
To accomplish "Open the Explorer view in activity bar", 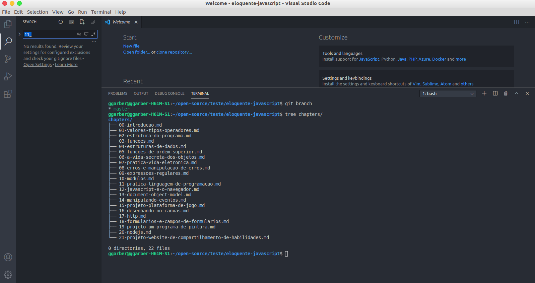I will (8, 24).
